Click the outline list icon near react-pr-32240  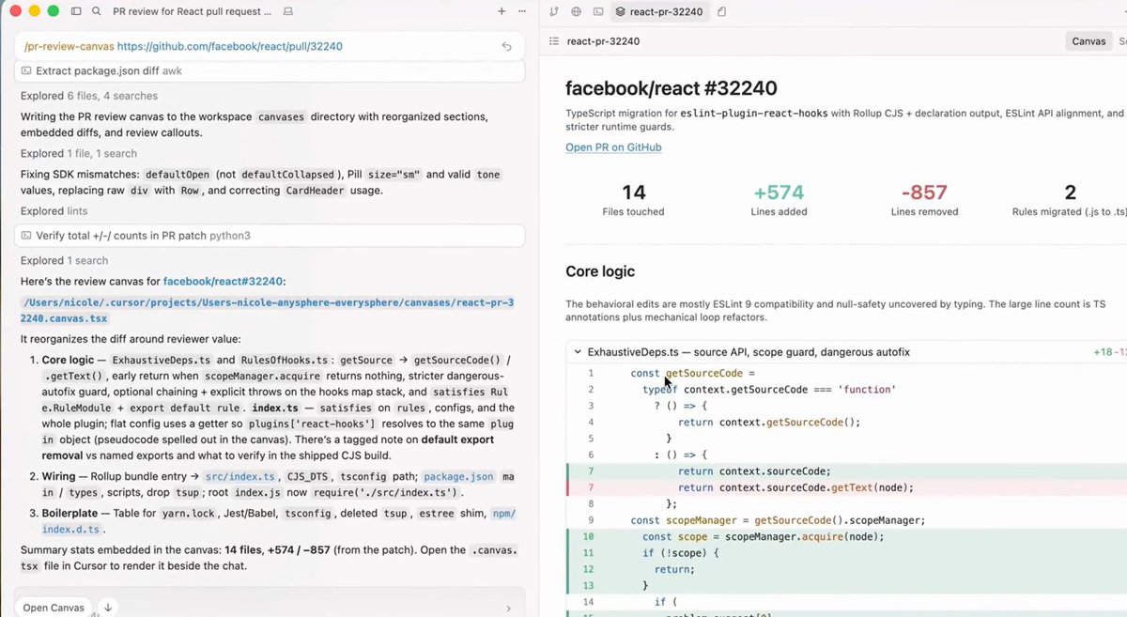(554, 41)
